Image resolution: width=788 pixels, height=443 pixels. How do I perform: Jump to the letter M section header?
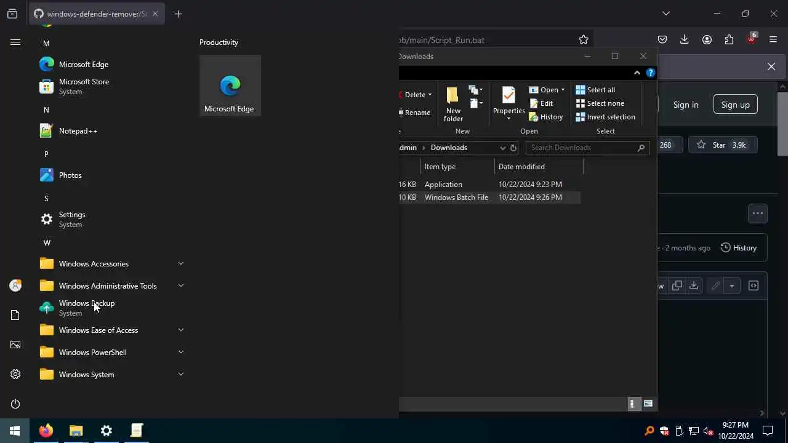coord(46,43)
